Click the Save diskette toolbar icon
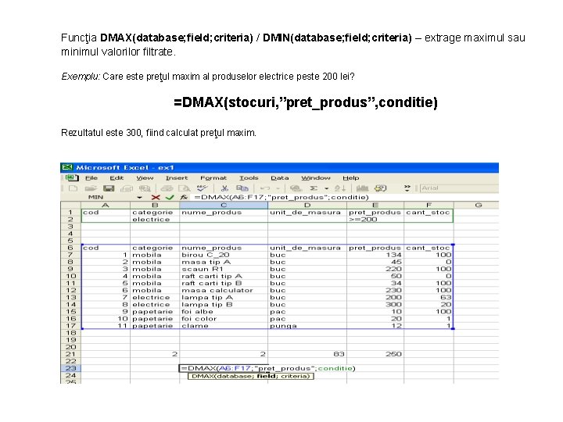 (x=109, y=188)
